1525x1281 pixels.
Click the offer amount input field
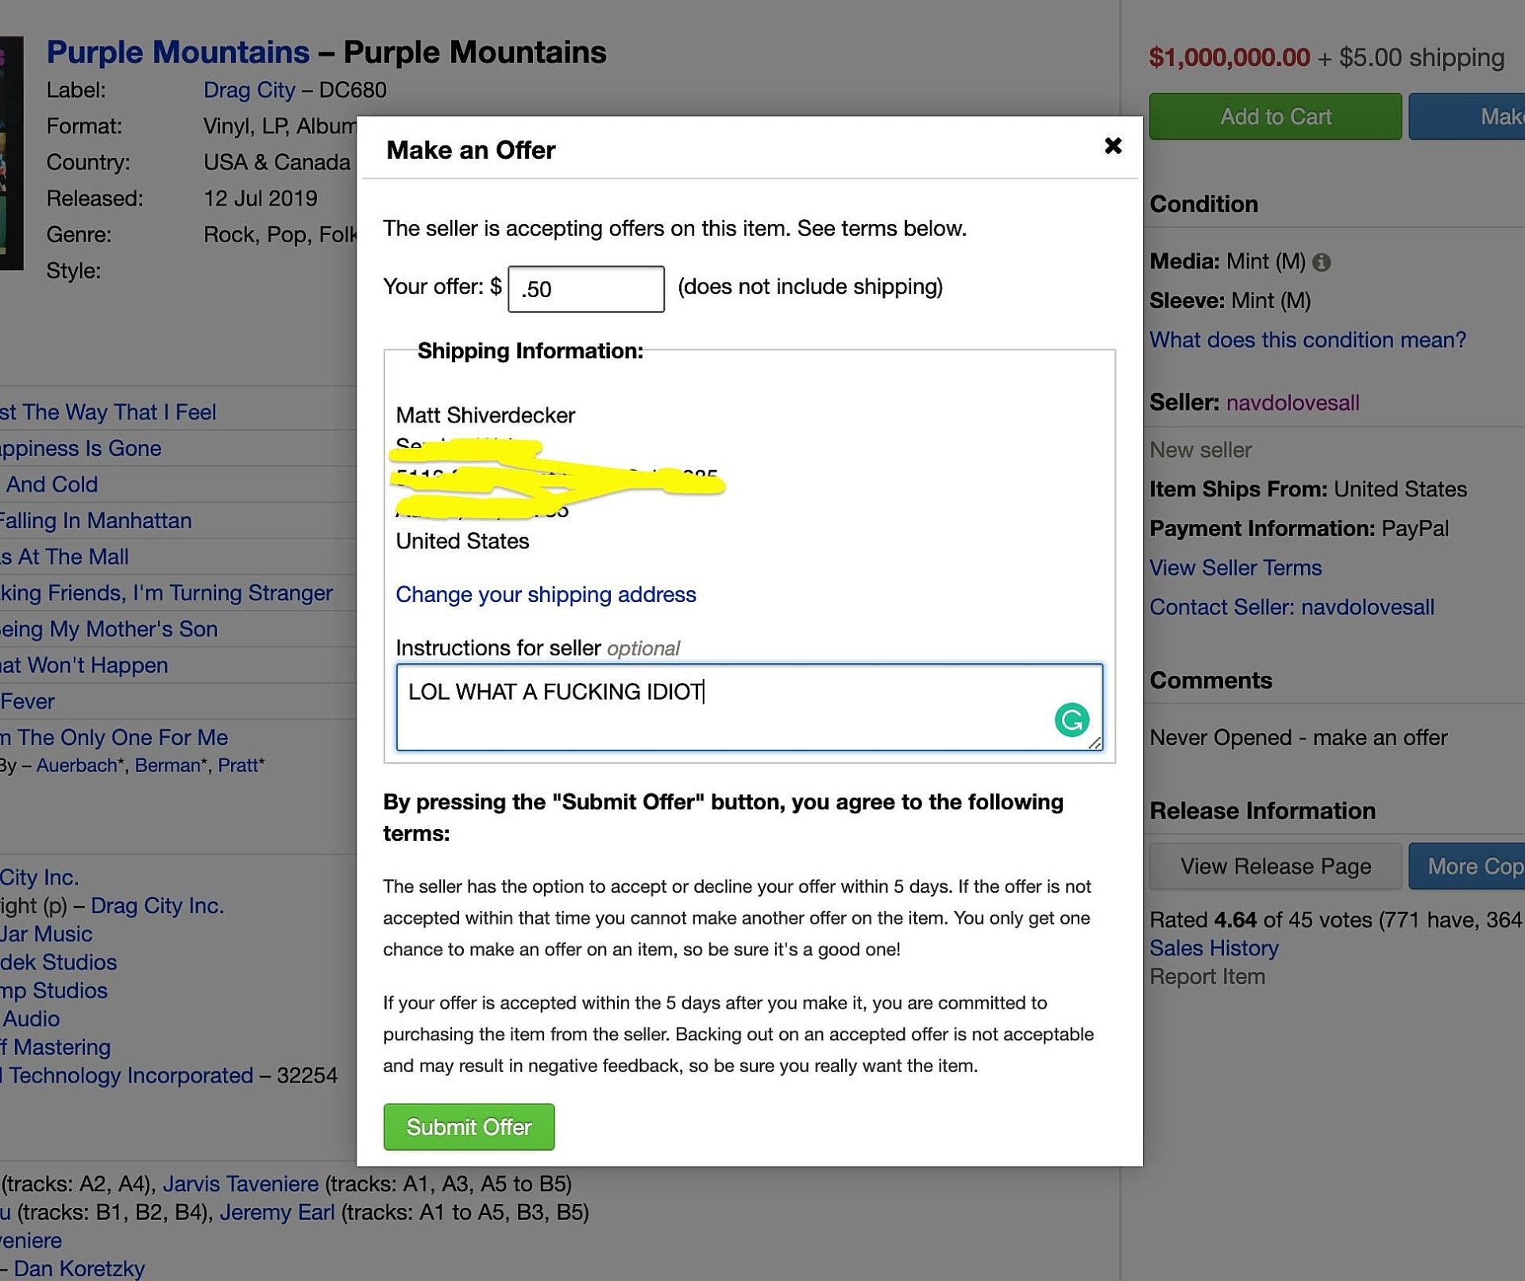click(x=586, y=289)
